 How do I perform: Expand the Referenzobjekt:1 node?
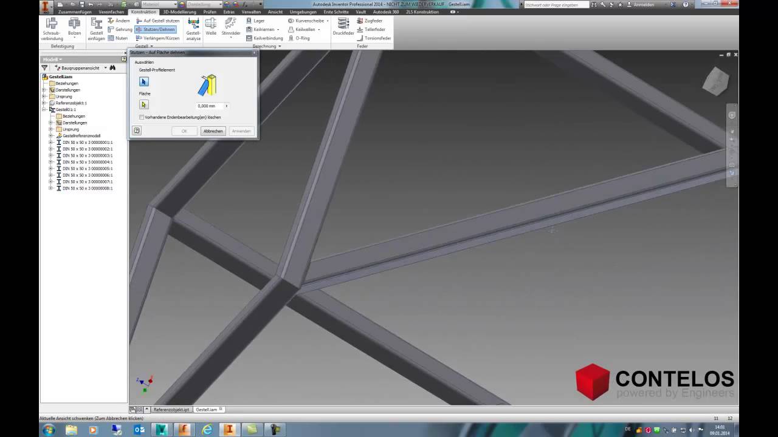pyautogui.click(x=44, y=103)
